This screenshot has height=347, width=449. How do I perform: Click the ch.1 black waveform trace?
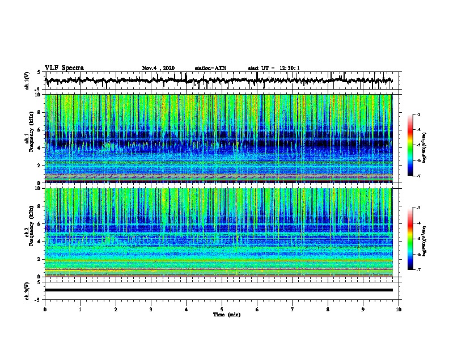[219, 81]
